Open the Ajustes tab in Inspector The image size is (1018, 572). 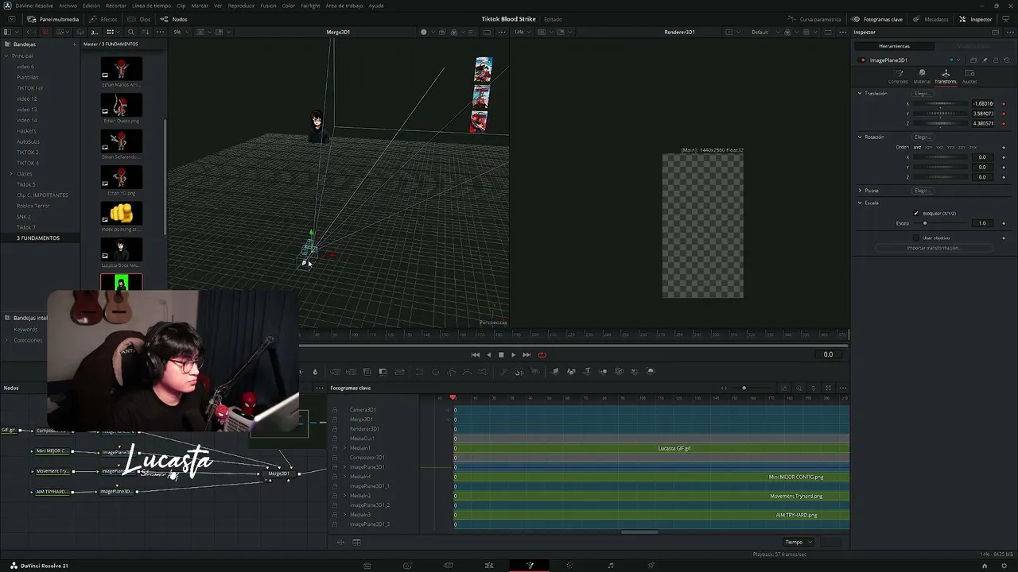pos(969,76)
